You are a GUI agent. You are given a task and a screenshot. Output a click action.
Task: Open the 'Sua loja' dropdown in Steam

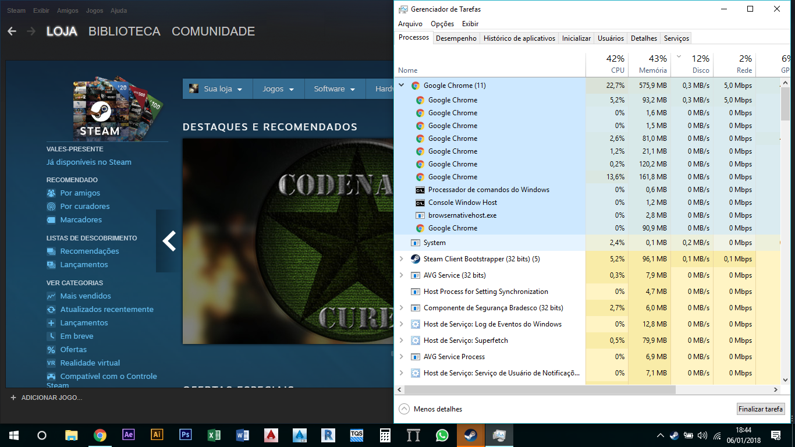tap(218, 89)
